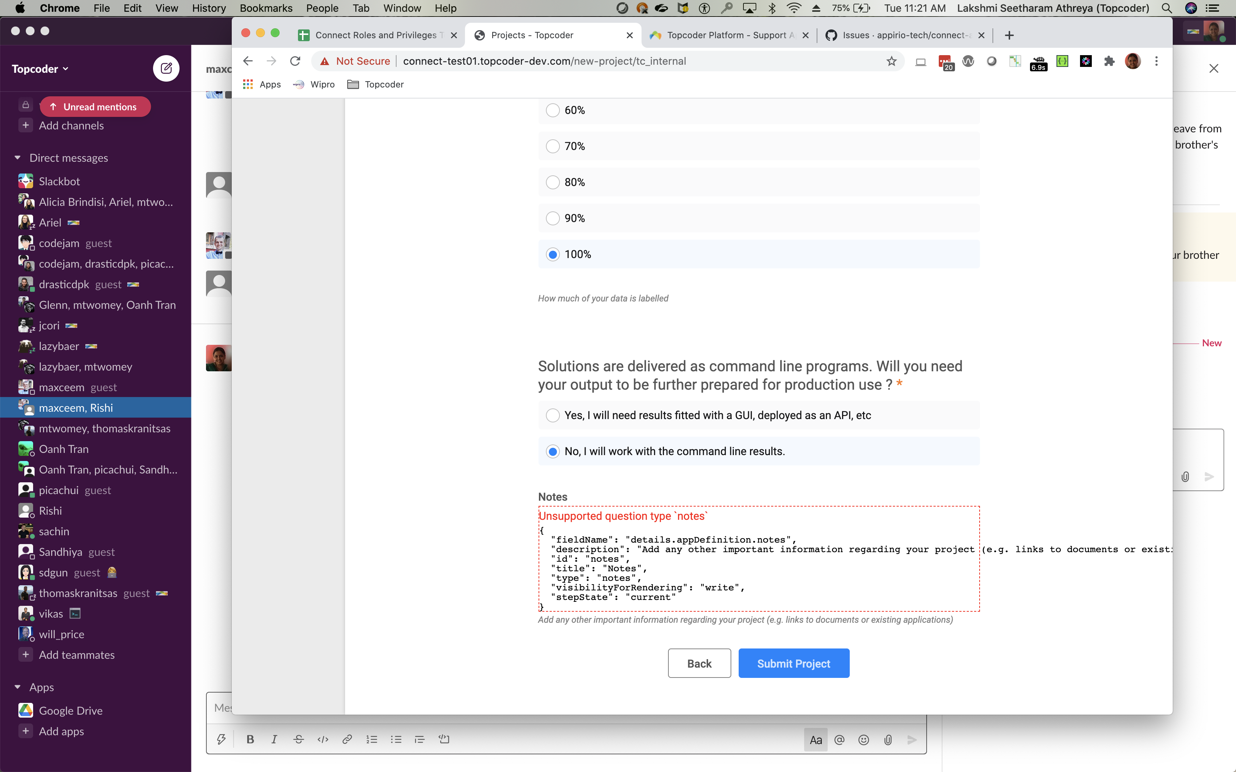This screenshot has height=772, width=1236.
Task: Click the Submit Project button
Action: (x=793, y=663)
